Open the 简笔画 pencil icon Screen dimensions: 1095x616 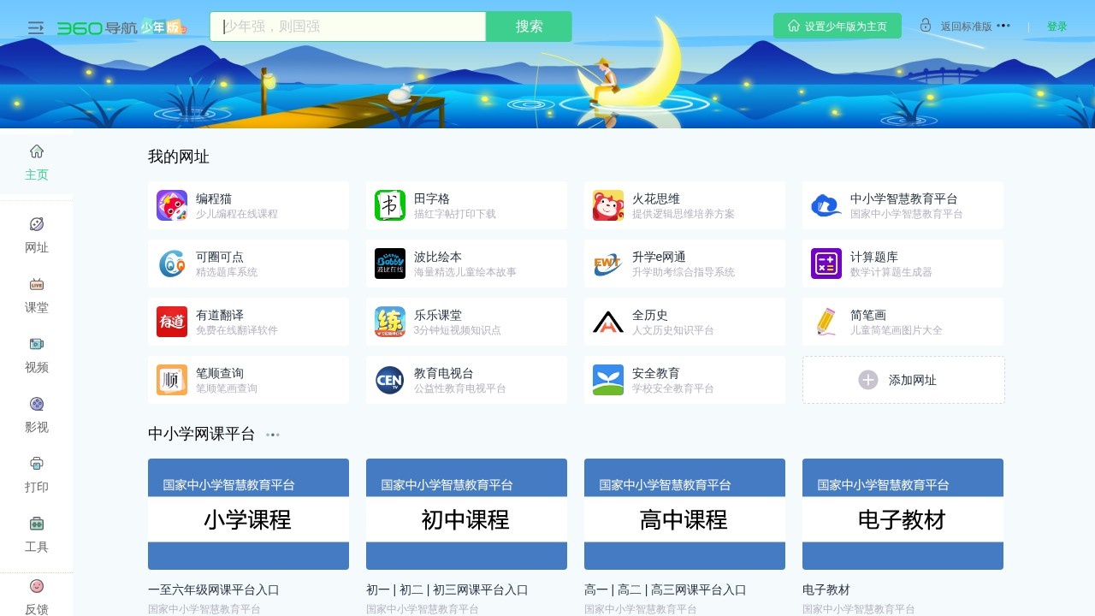coord(826,322)
